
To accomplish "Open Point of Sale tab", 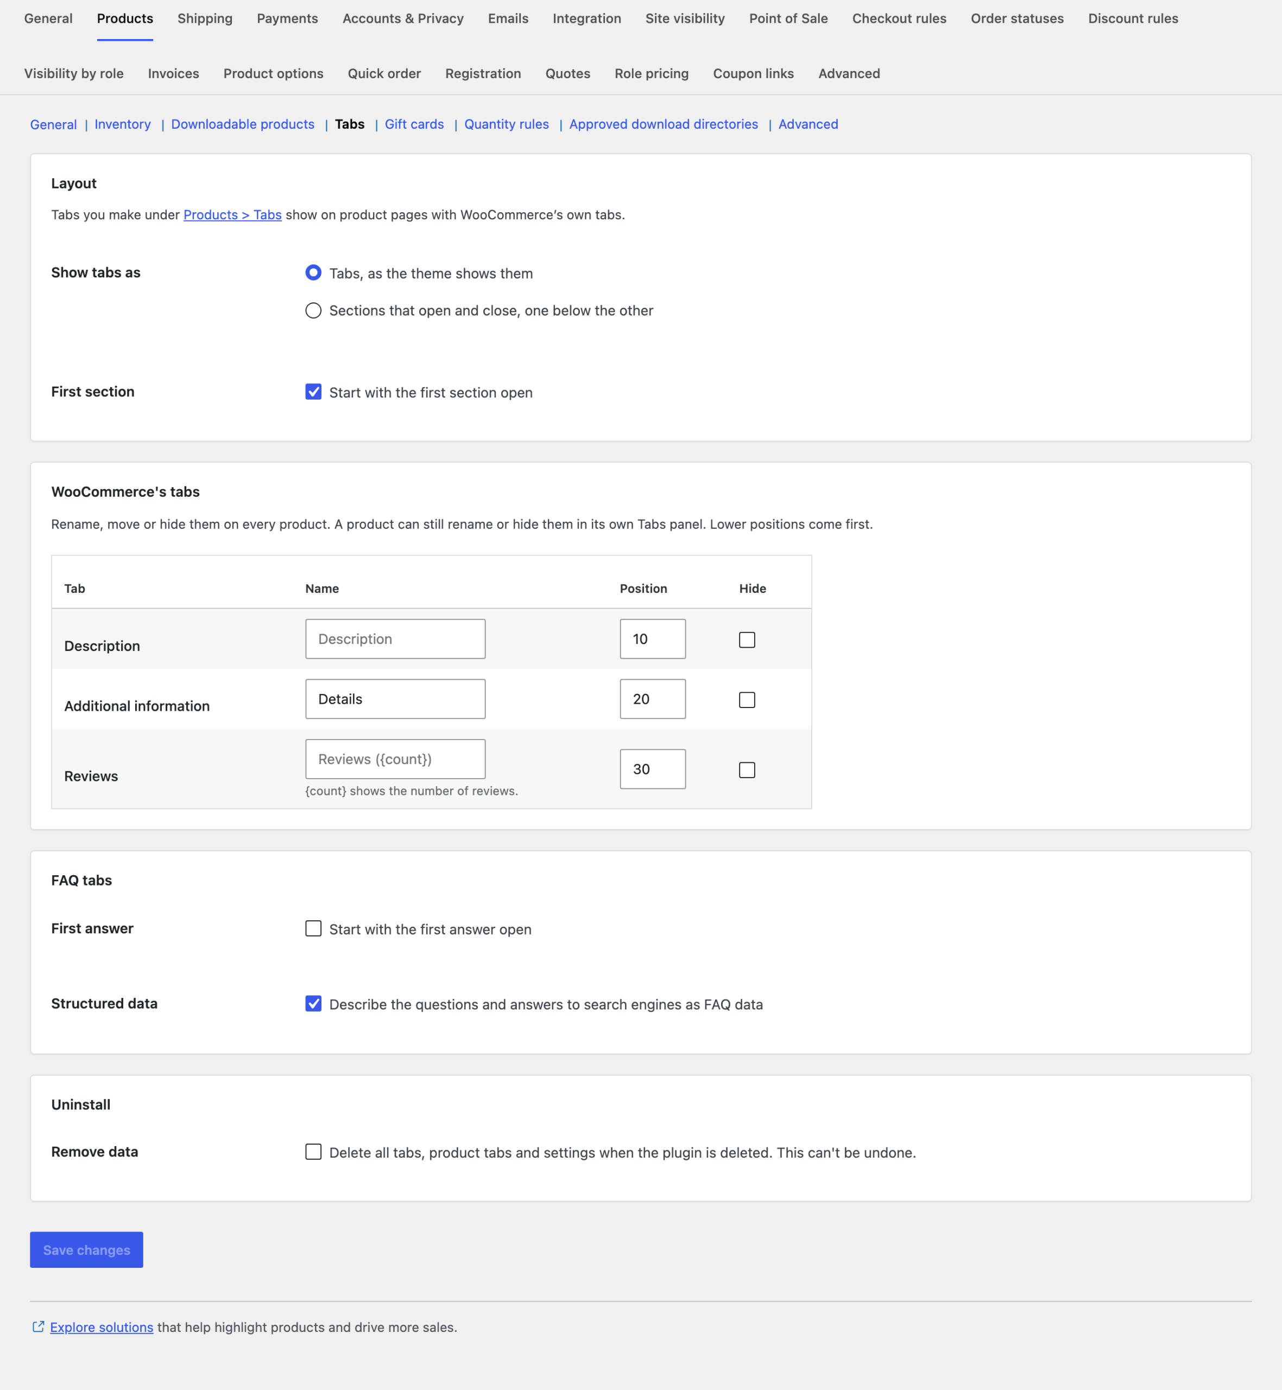I will tap(788, 18).
